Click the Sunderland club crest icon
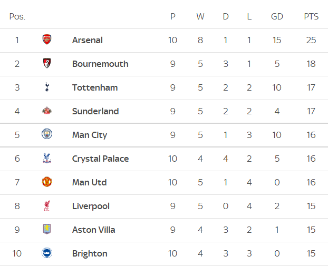 pyautogui.click(x=47, y=111)
